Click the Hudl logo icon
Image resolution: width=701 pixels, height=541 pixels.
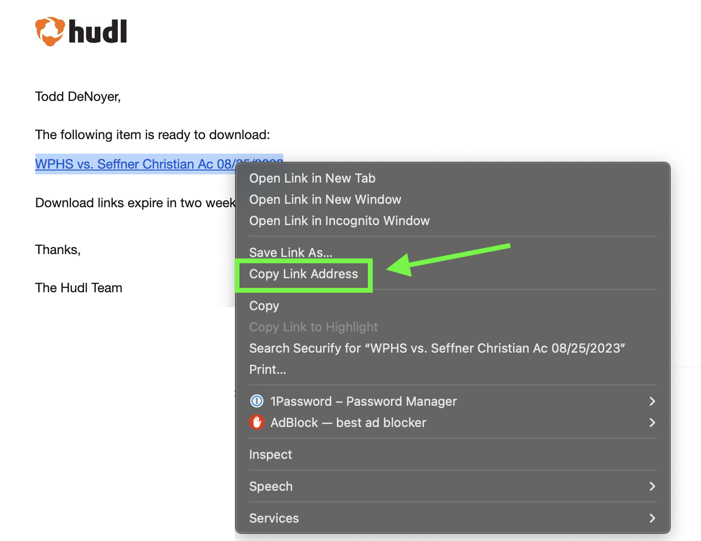click(50, 31)
